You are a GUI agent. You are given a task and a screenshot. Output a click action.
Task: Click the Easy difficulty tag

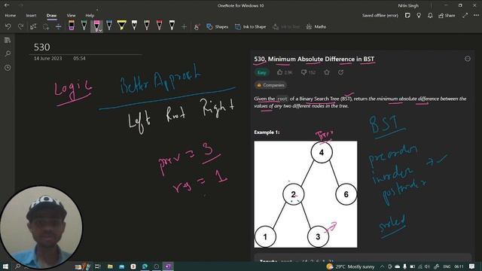point(261,72)
